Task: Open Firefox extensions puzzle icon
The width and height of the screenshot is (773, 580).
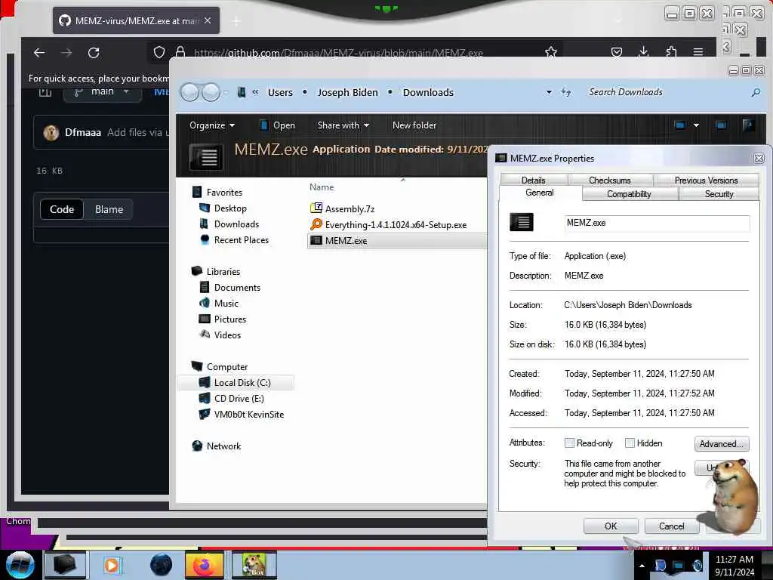Action: coord(671,52)
